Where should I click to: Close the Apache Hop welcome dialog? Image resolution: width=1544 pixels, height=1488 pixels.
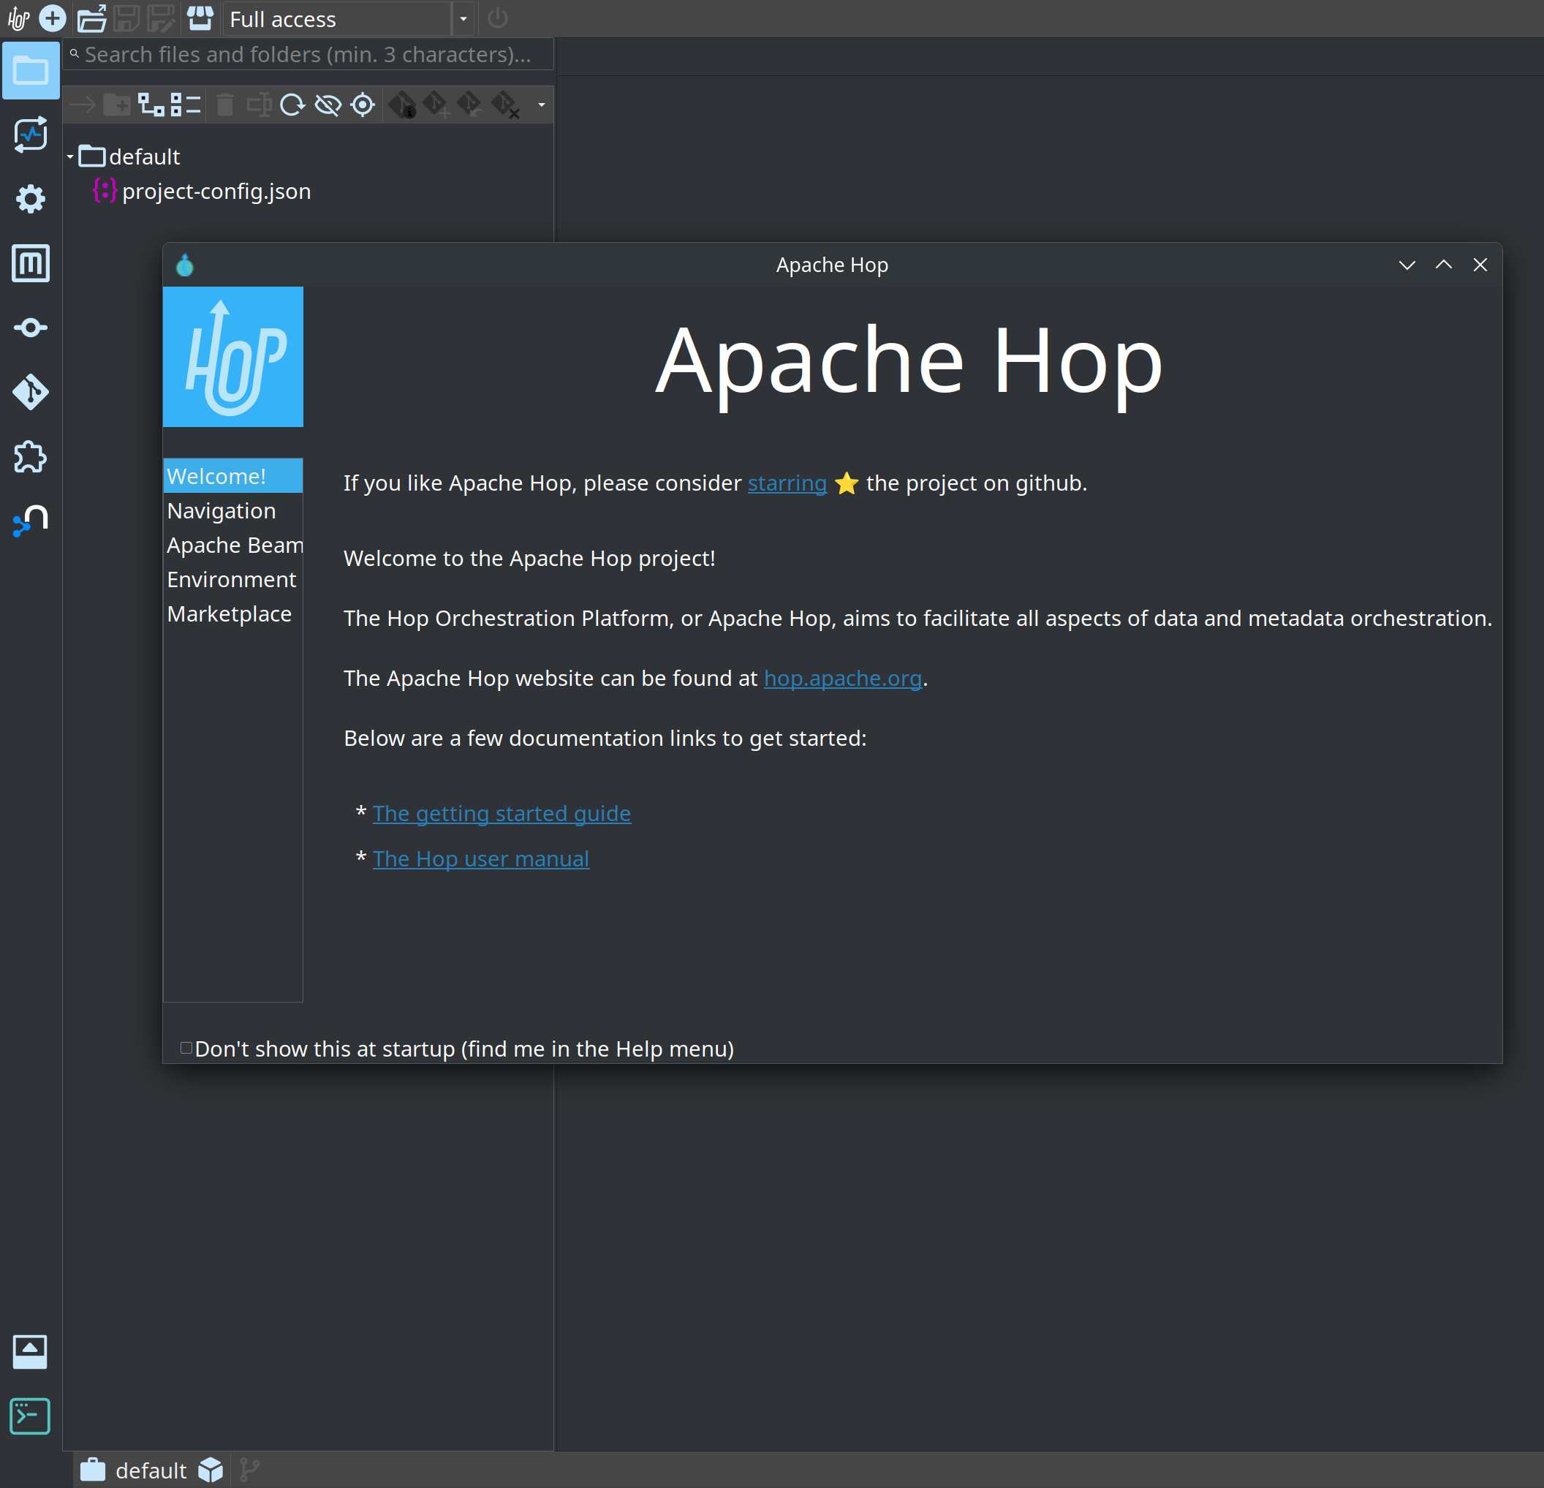click(x=1480, y=265)
